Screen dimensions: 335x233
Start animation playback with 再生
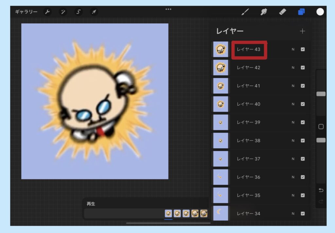(x=91, y=204)
